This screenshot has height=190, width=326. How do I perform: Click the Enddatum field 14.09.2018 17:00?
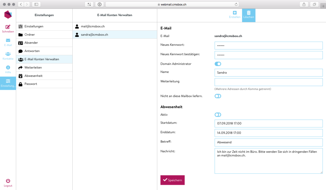click(268, 133)
